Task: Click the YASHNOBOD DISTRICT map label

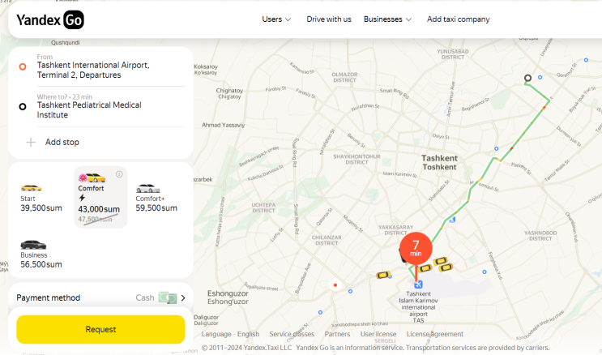Action: 540,236
